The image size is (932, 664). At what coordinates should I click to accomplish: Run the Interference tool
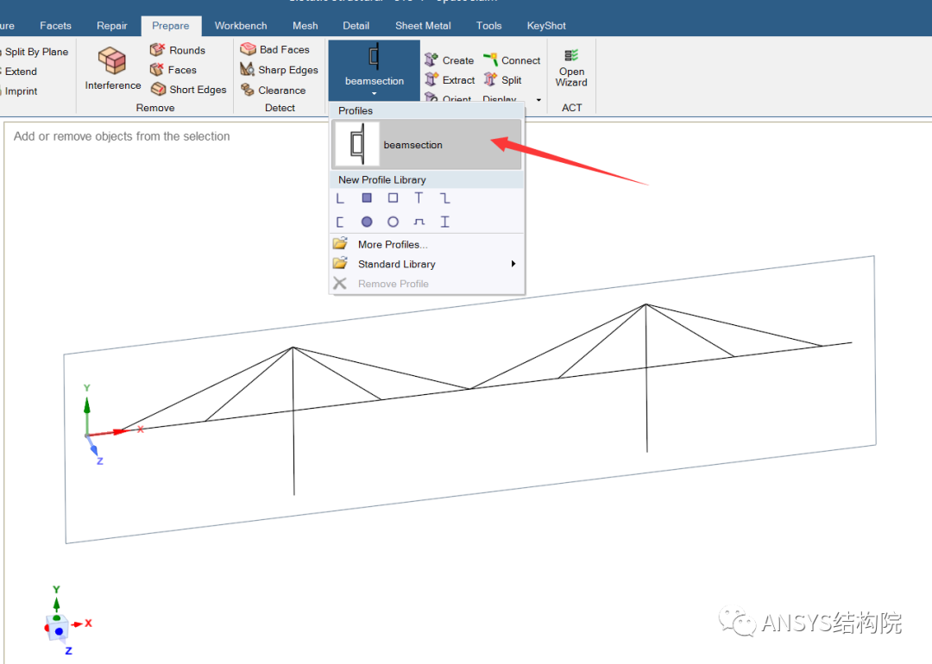112,68
